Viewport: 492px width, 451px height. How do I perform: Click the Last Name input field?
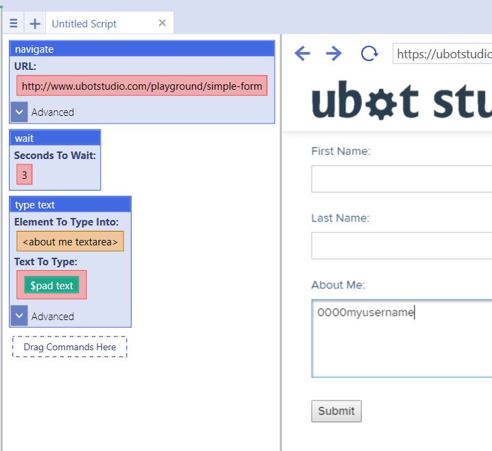[x=402, y=246]
